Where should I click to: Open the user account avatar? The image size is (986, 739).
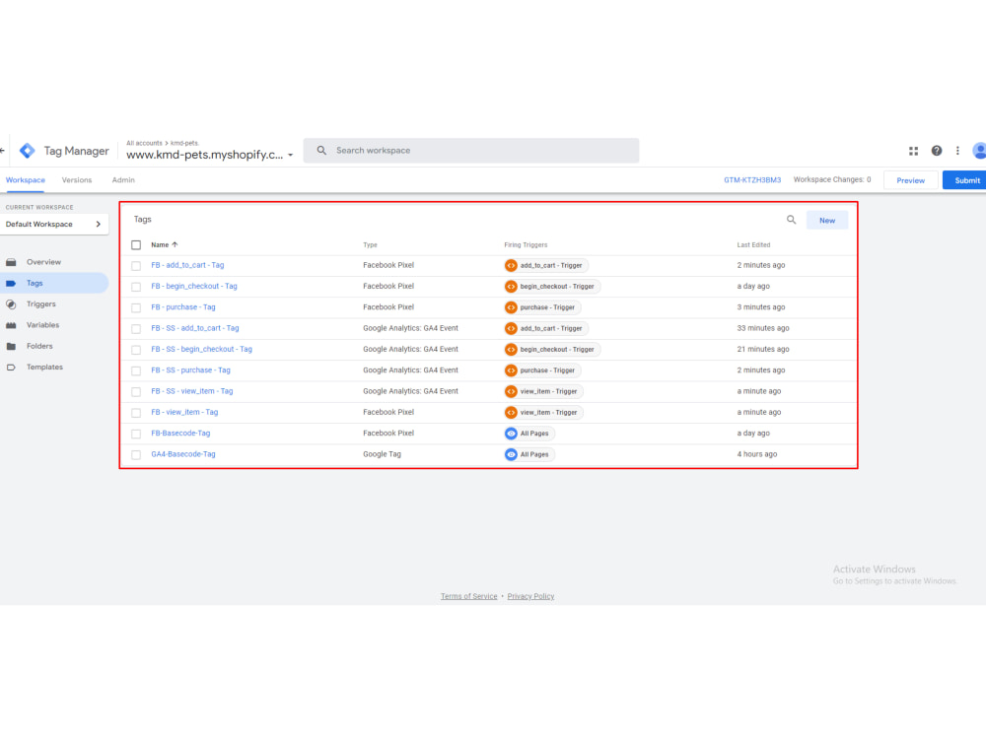(x=979, y=151)
